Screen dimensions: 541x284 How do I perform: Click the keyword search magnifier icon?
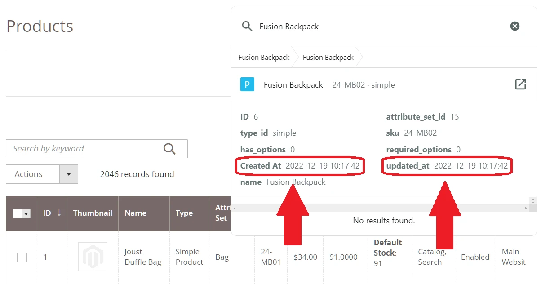tap(169, 148)
